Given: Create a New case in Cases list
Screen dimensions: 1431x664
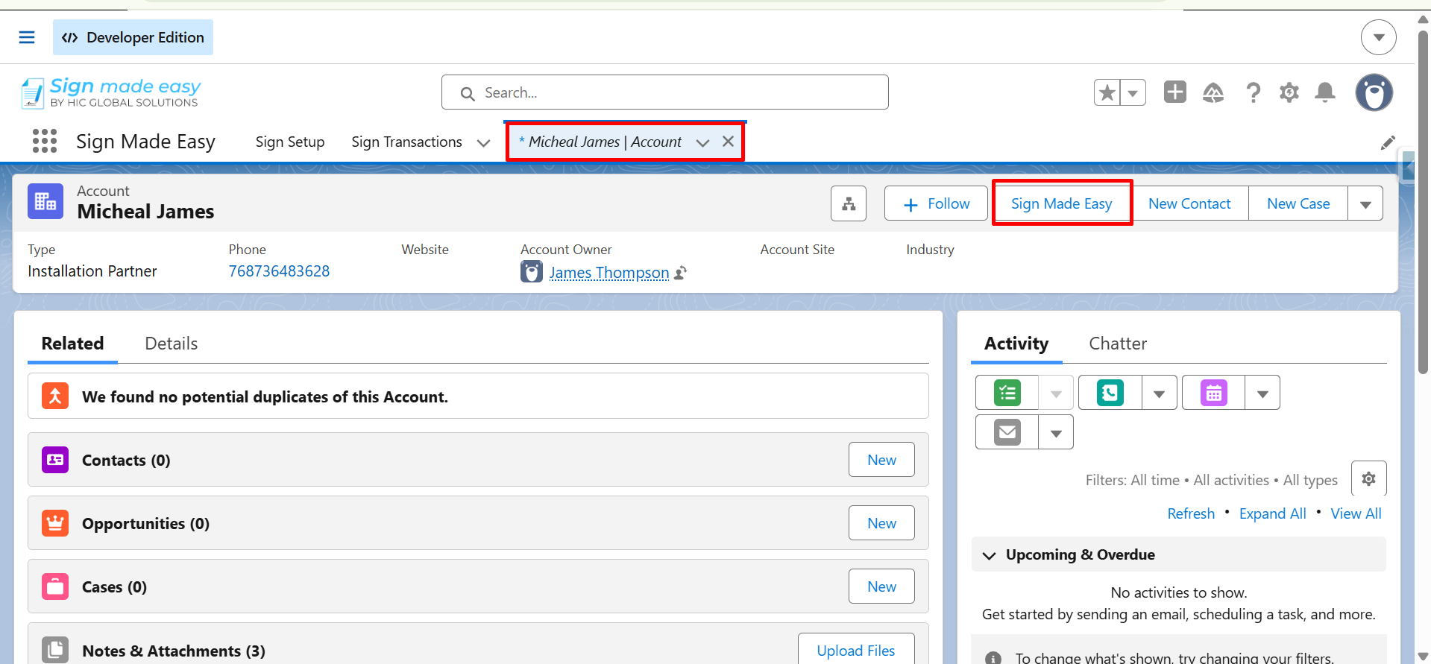Looking at the screenshot, I should coord(881,586).
